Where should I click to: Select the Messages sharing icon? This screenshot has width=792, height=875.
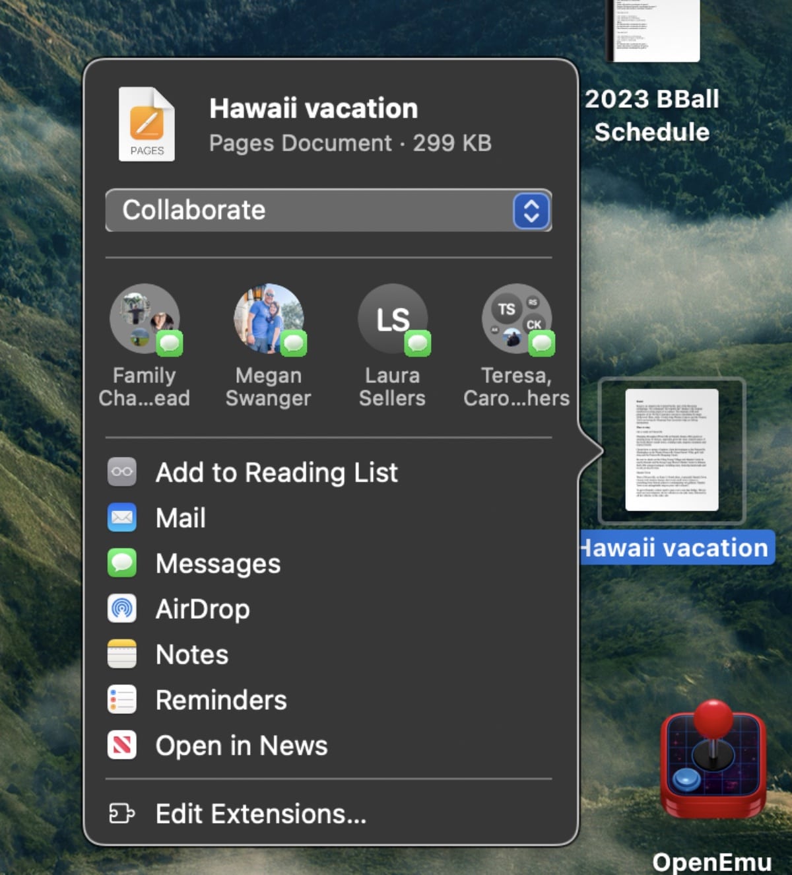tap(121, 563)
